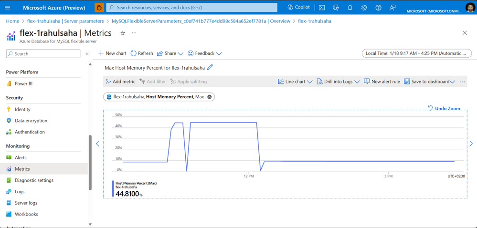Open the Local Time range picker
The image size is (477, 228).
tap(416, 53)
